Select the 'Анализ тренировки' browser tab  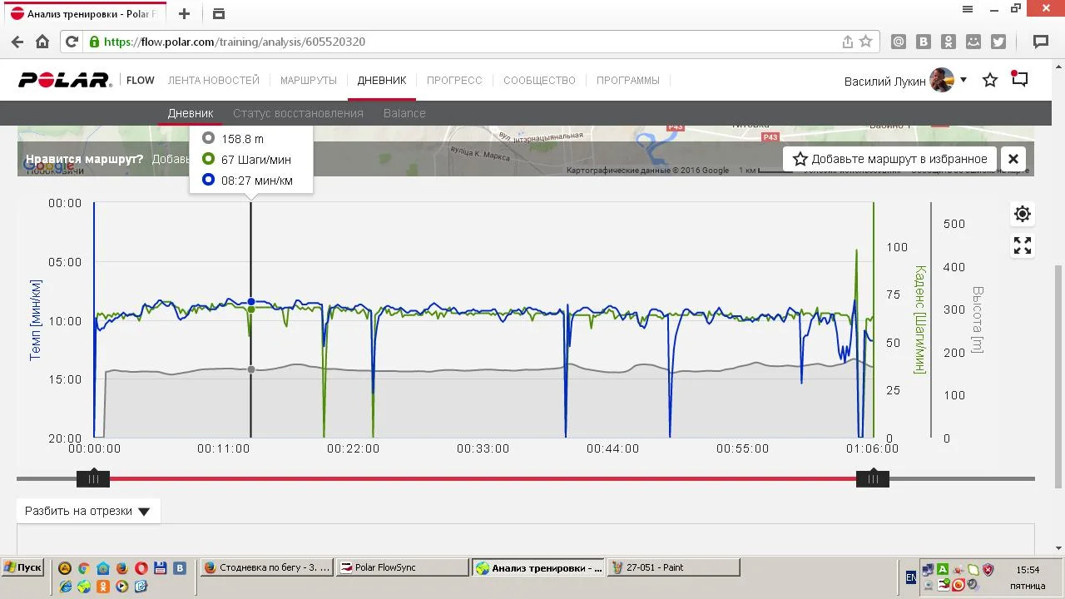[84, 14]
